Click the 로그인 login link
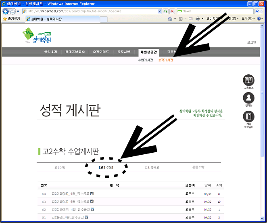Screen dimensions: 267x223 [x=251, y=42]
